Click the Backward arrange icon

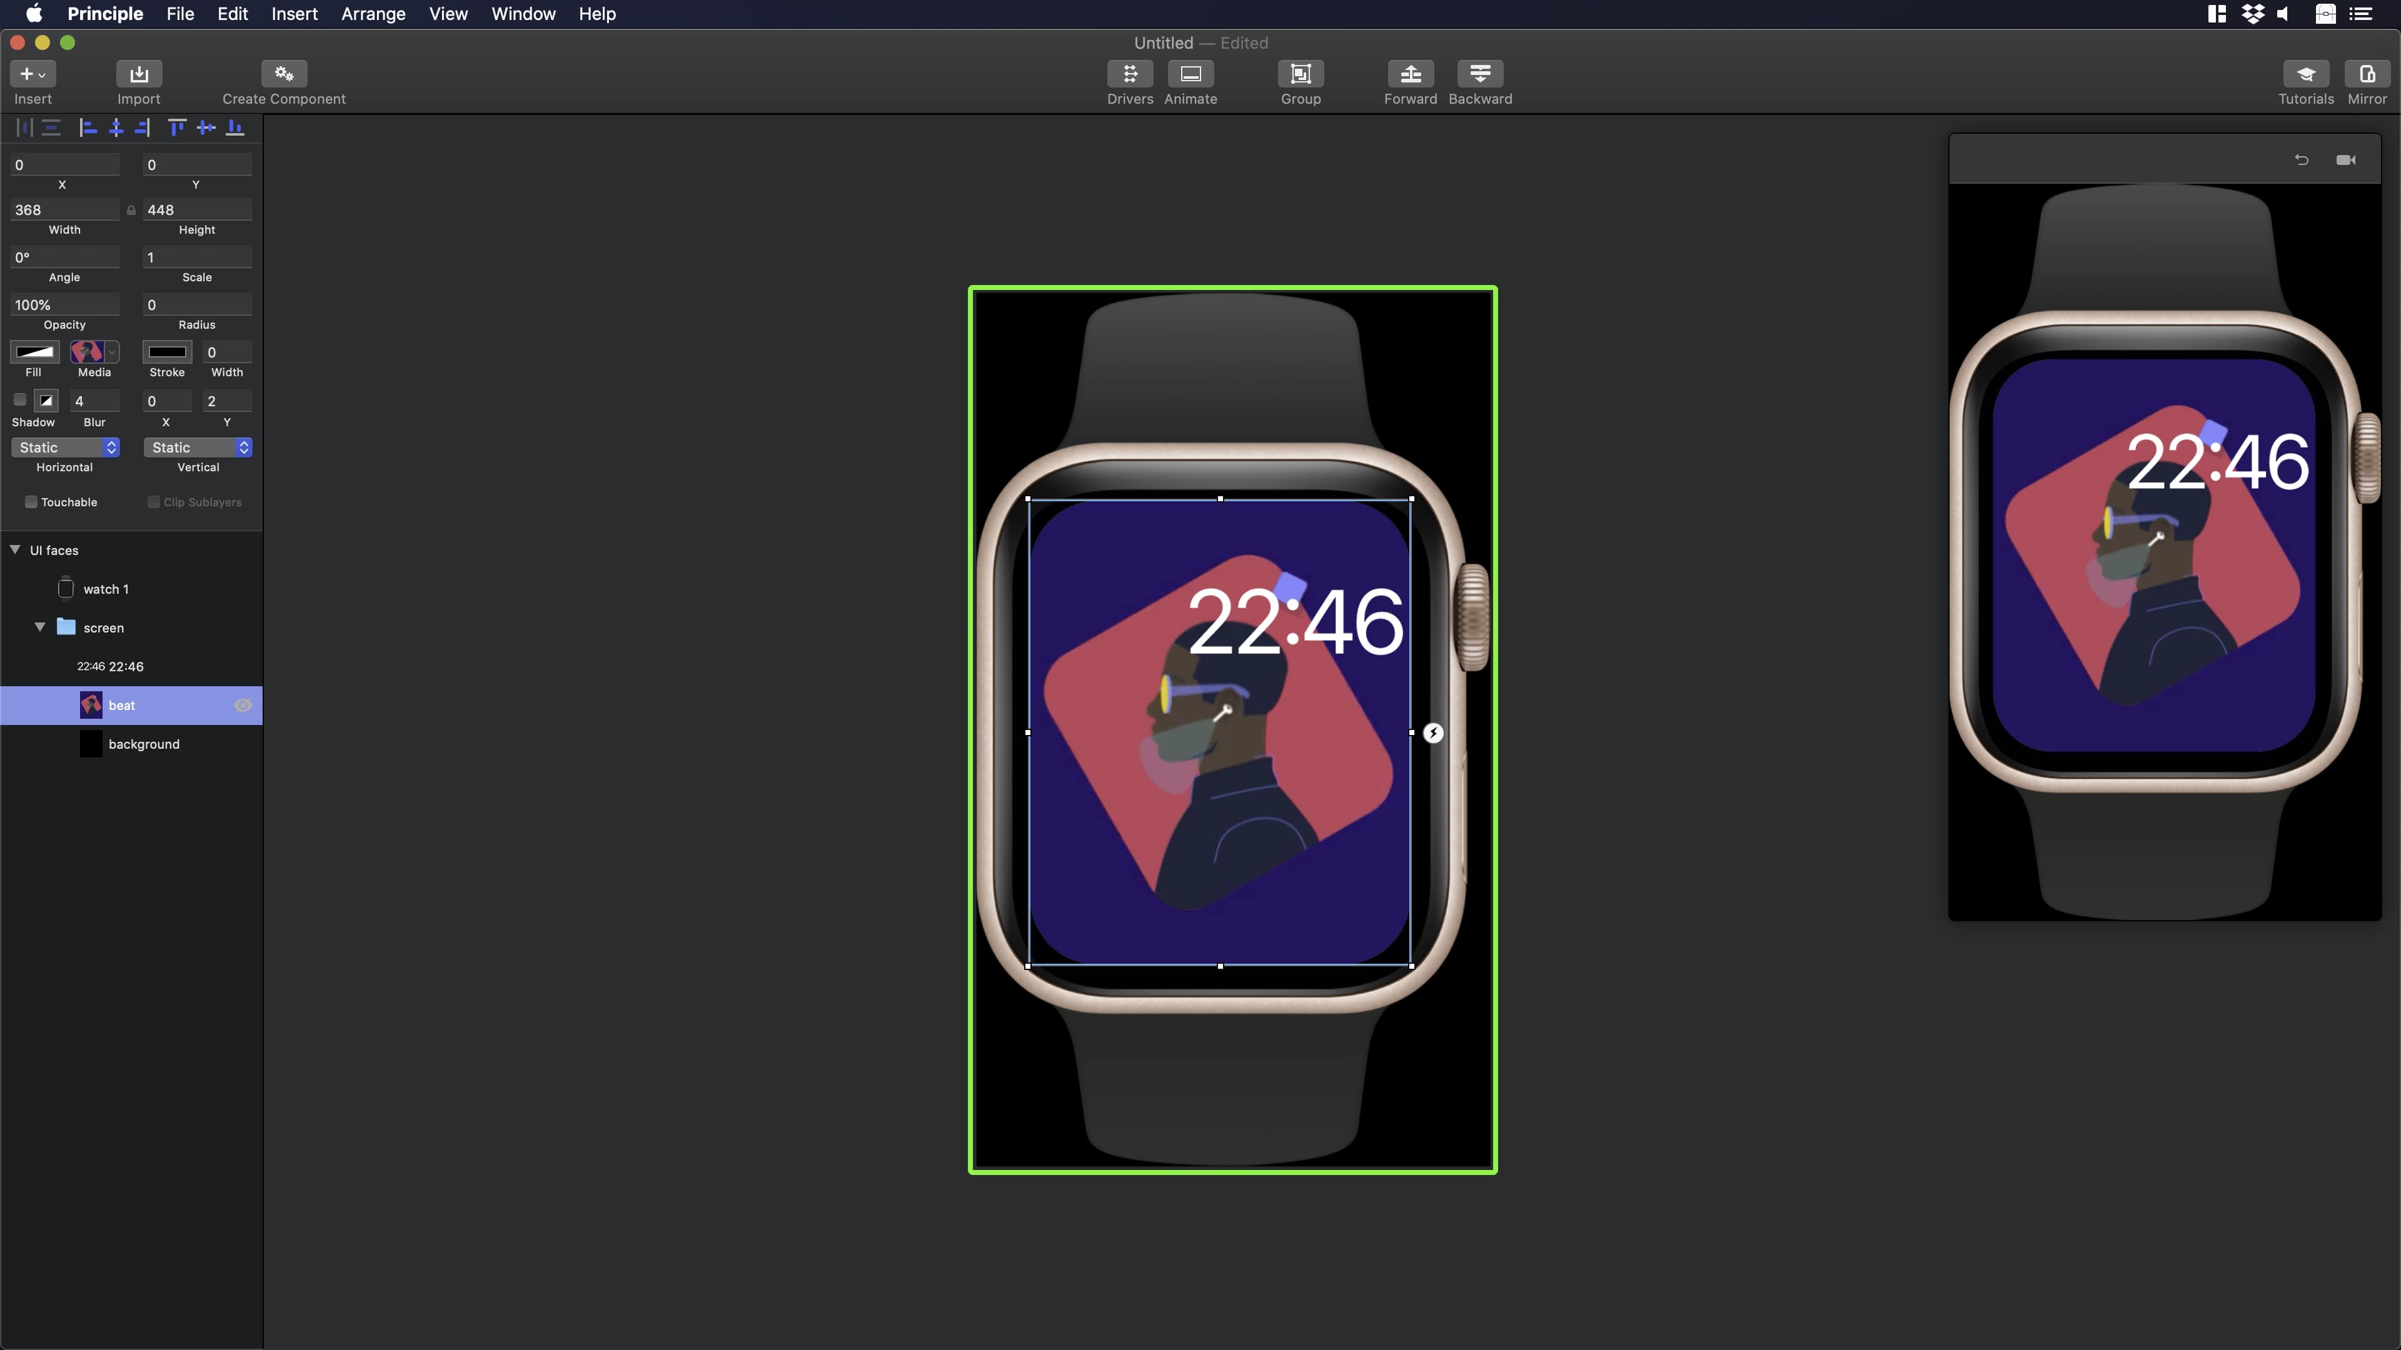click(1480, 82)
